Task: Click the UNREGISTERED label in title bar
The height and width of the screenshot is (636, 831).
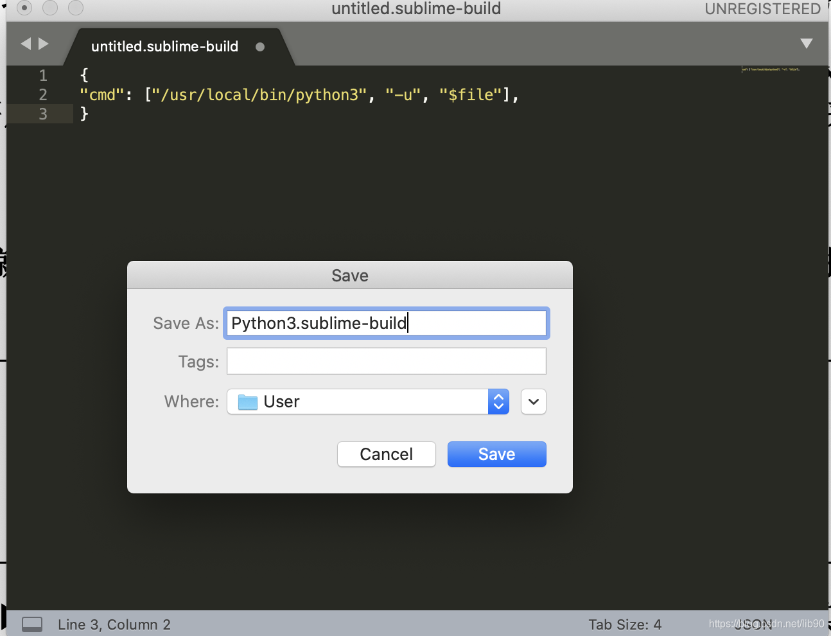Action: [763, 9]
